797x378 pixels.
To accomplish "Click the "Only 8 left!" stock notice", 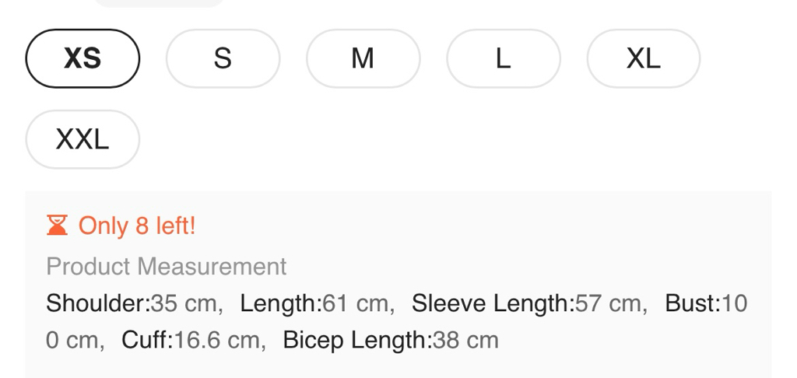I will tap(137, 226).
